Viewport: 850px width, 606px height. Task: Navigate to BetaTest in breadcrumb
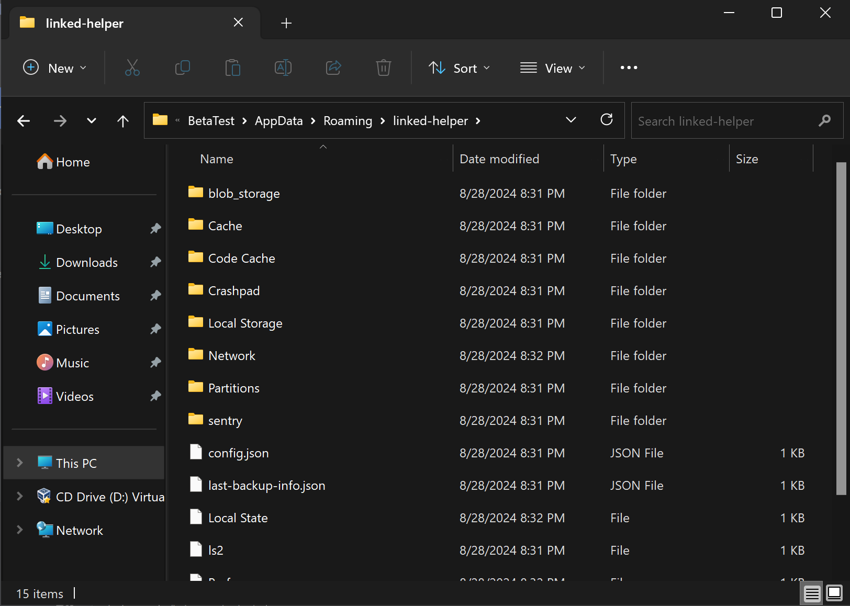(x=211, y=121)
